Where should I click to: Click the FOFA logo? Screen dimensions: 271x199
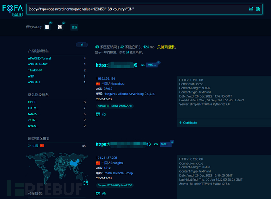(12, 9)
